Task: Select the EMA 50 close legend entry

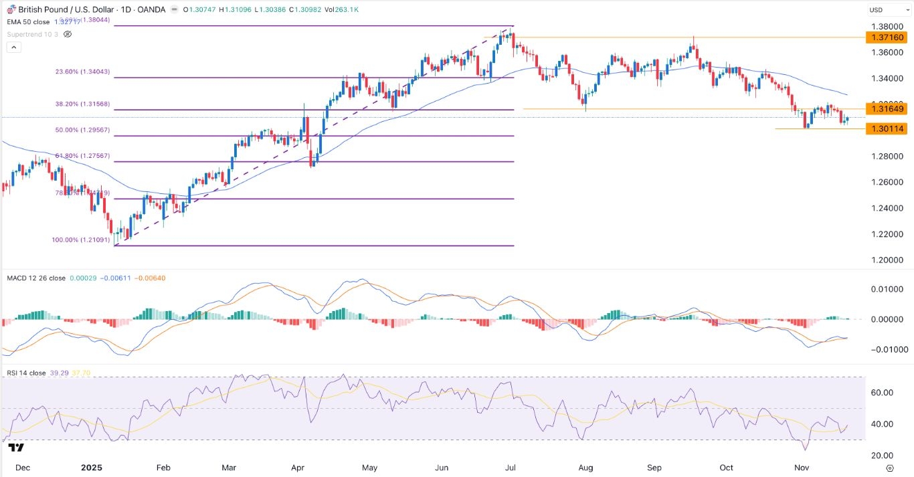Action: point(27,21)
